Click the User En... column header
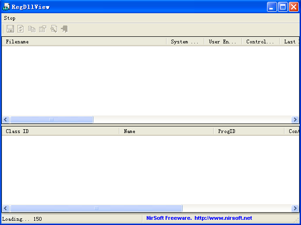 pos(223,42)
